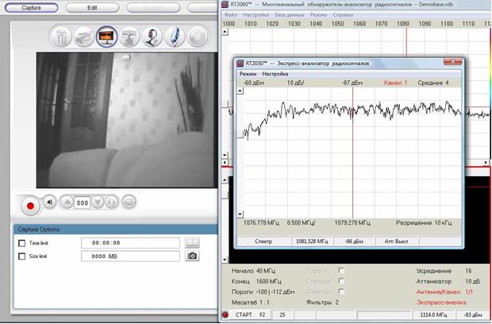Open the settings tools icon in capture toolbar
This screenshot has height=324, width=492.
point(60,37)
